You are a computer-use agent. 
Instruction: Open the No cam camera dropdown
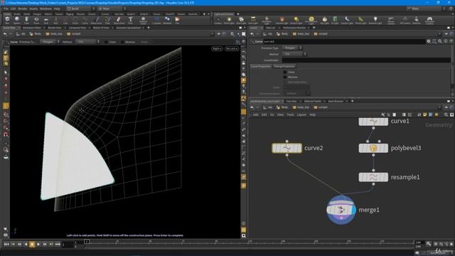coord(232,49)
